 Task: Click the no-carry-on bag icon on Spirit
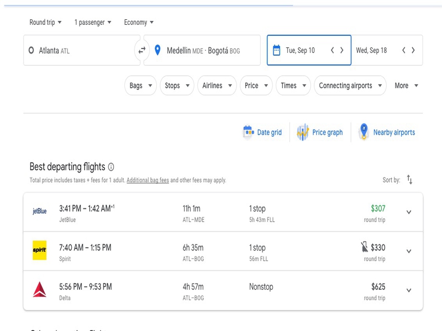(x=365, y=247)
